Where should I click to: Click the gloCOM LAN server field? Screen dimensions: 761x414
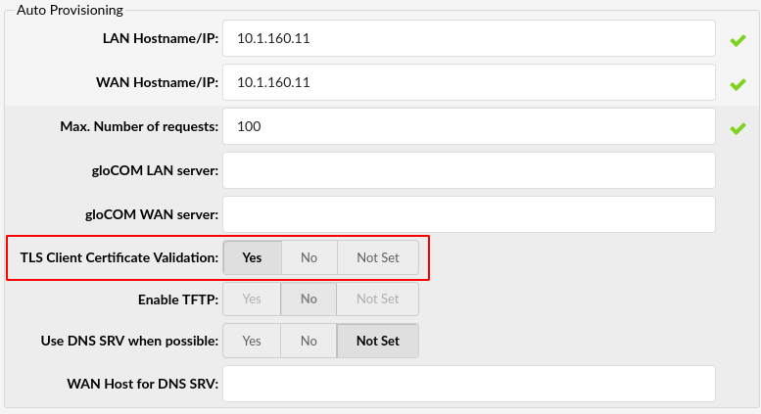click(x=469, y=170)
